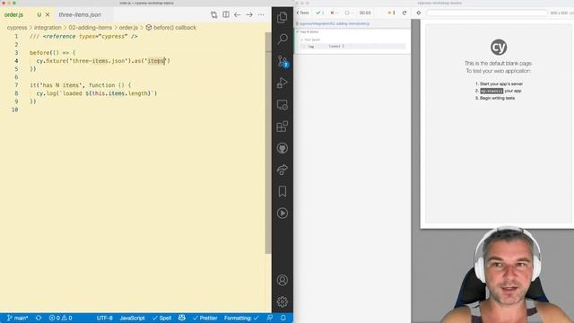
Task: Click the integration breadcrumb segment
Action: point(48,28)
